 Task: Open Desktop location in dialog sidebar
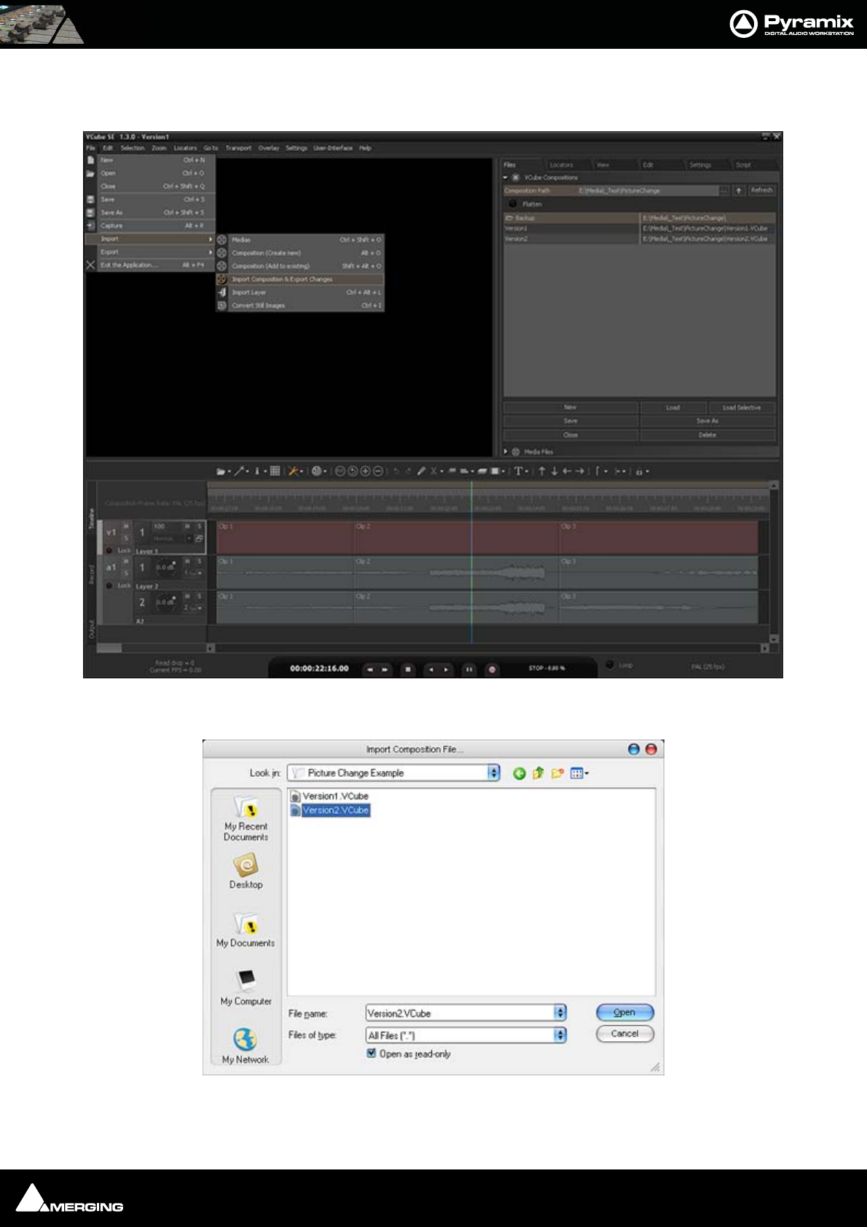pos(246,871)
